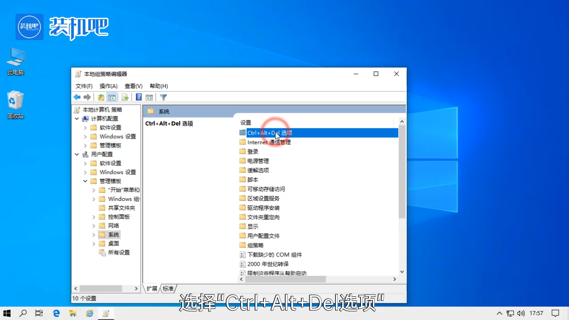Open the policy Filter using the funnel icon
This screenshot has width=569, height=320.
[x=163, y=97]
